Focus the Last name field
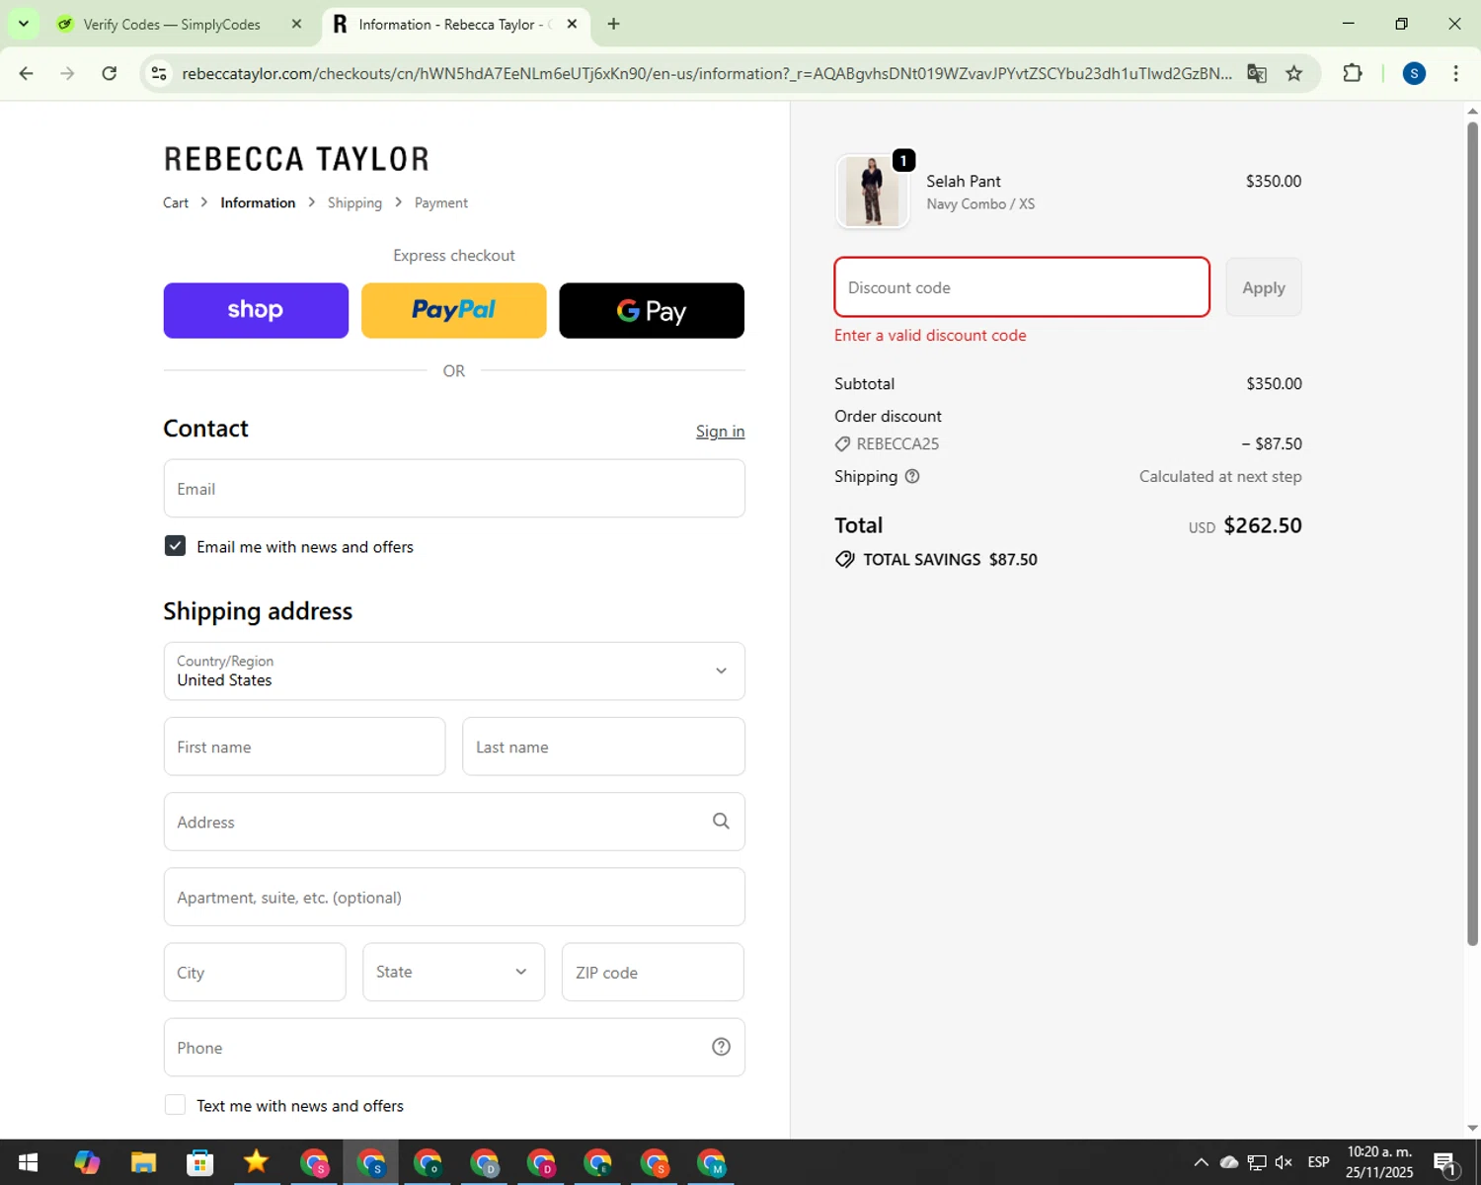This screenshot has height=1185, width=1481. click(603, 747)
